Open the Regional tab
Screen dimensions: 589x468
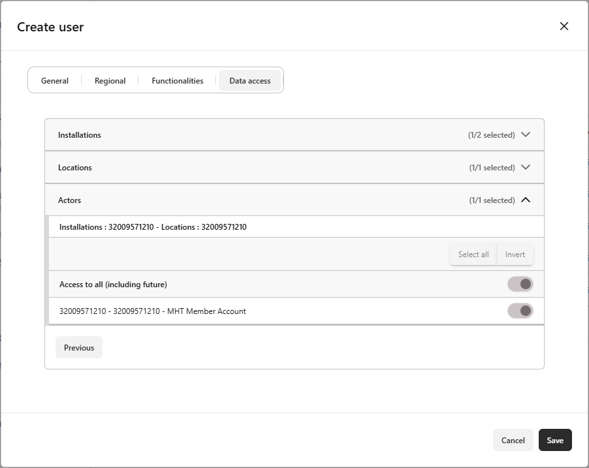110,81
